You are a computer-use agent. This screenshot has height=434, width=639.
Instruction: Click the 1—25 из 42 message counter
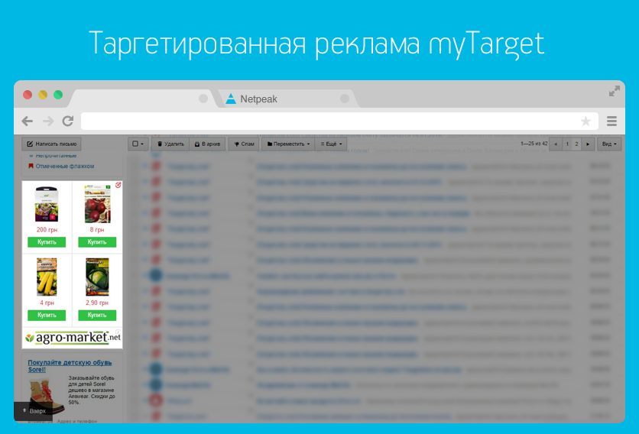[534, 144]
